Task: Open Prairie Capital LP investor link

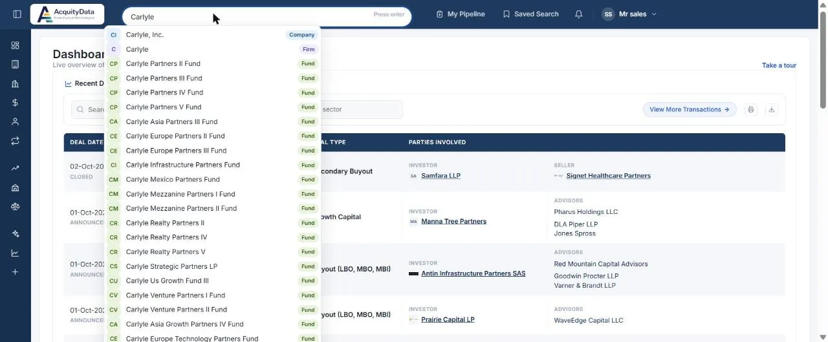Action: pyautogui.click(x=448, y=319)
